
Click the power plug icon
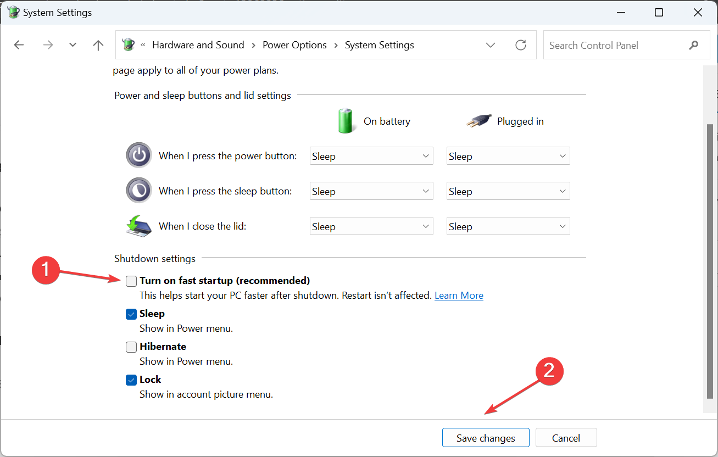pos(478,121)
